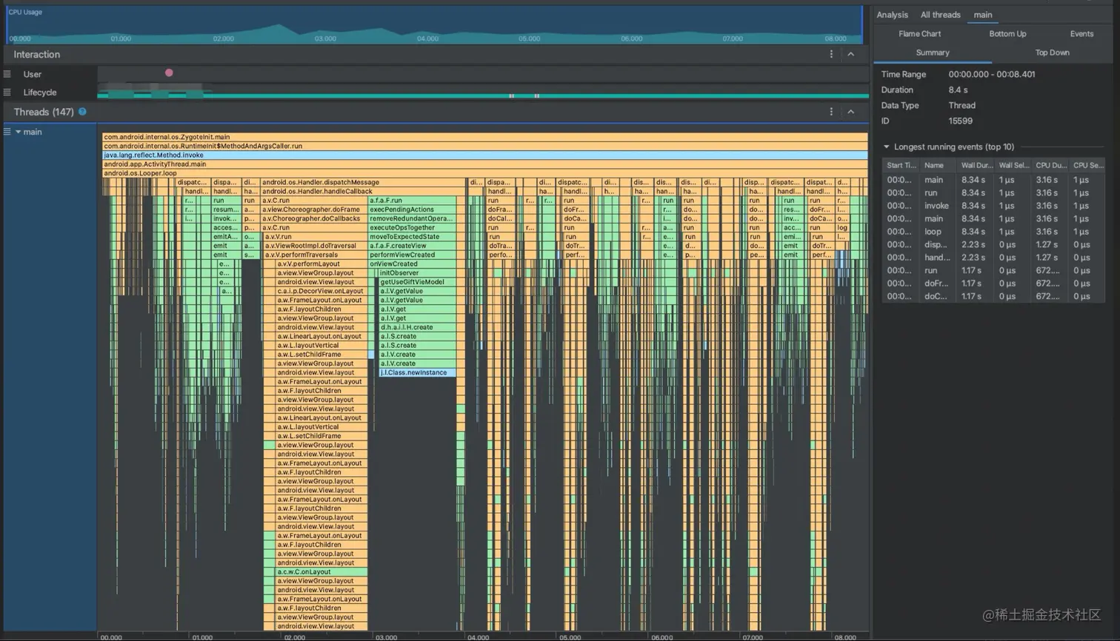Collapse the Threads (147) section

coord(851,112)
